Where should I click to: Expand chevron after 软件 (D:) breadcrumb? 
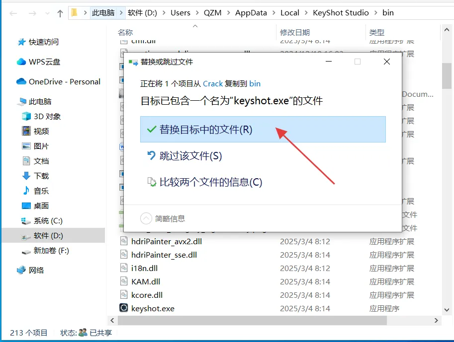(164, 13)
